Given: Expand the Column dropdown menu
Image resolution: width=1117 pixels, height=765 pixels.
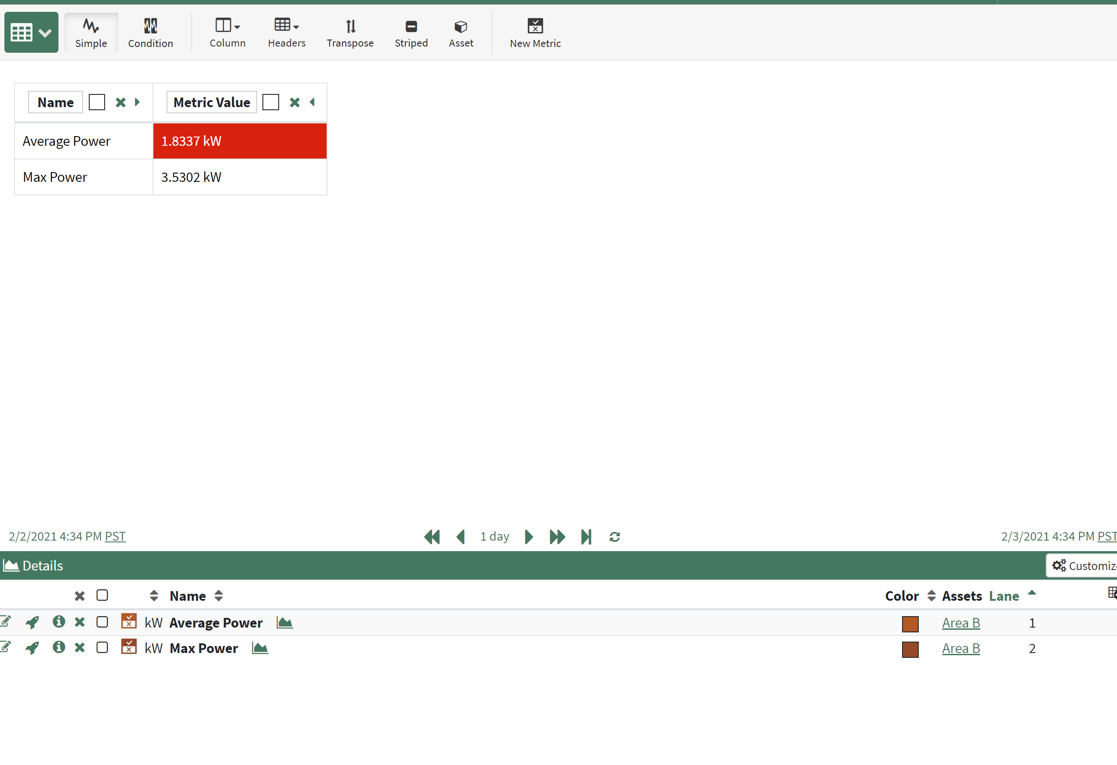Looking at the screenshot, I should 227,32.
